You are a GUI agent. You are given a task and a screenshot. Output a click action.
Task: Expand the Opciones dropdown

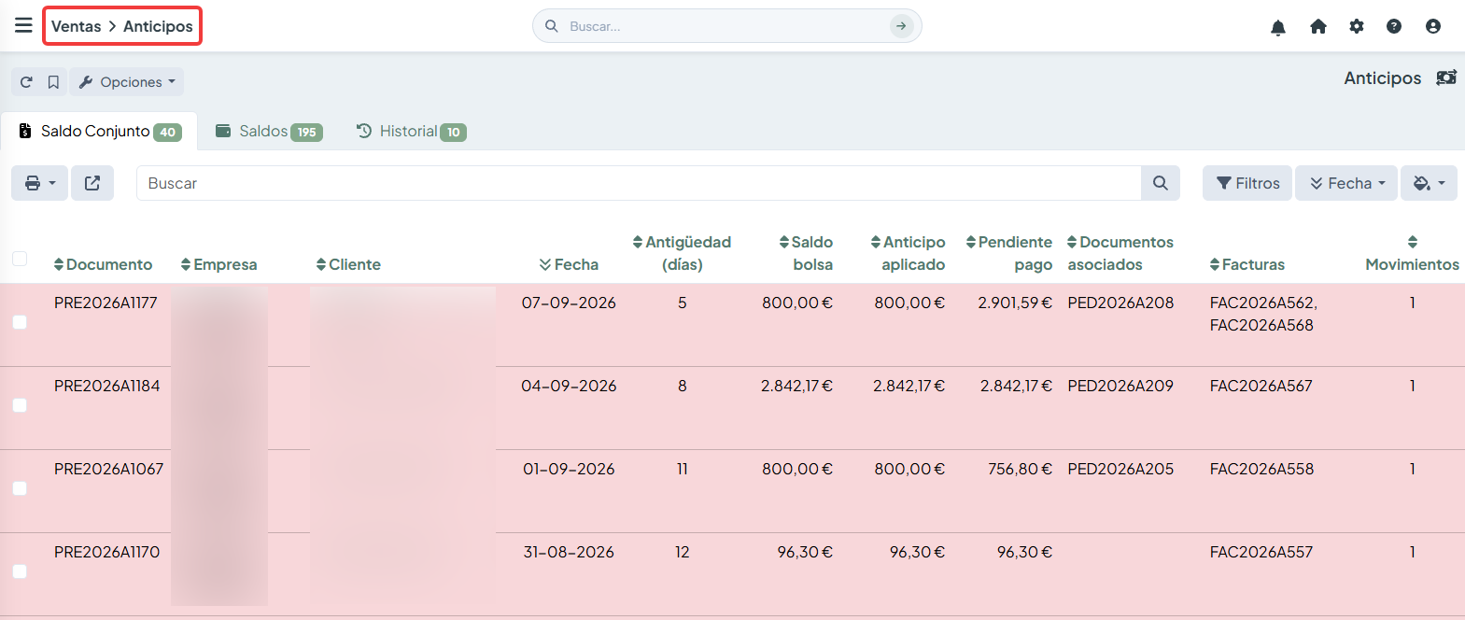click(x=127, y=82)
